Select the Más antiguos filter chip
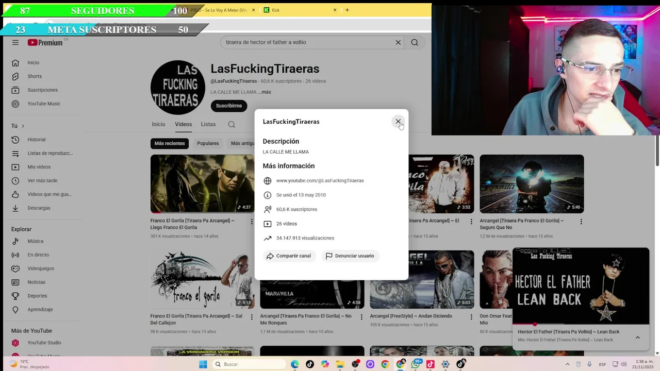This screenshot has height=371, width=660. click(241, 143)
